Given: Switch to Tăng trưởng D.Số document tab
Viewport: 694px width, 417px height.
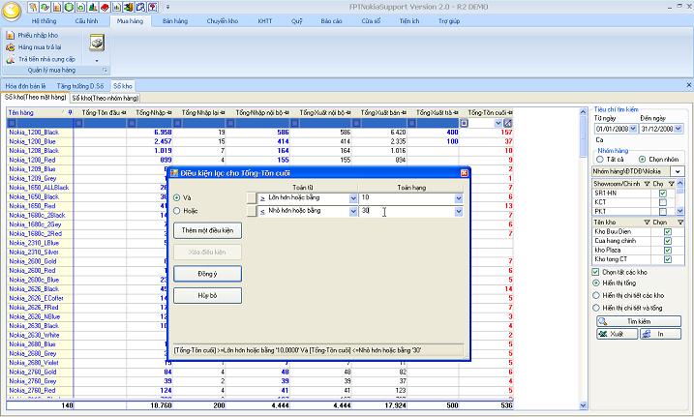Looking at the screenshot, I should (x=80, y=86).
